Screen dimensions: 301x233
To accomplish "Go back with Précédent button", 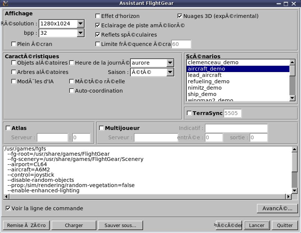I will coord(228,225).
